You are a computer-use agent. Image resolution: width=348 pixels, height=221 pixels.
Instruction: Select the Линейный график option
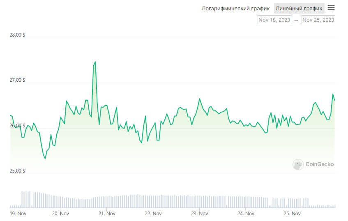click(300, 8)
